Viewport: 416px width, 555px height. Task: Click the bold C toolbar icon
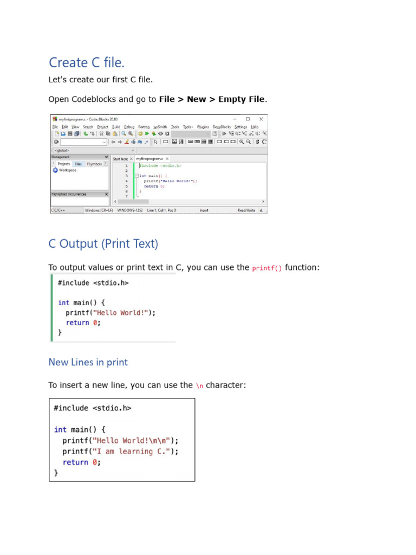click(264, 142)
